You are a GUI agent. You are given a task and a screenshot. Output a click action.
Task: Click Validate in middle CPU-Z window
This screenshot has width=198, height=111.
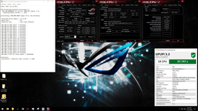coord(125,41)
